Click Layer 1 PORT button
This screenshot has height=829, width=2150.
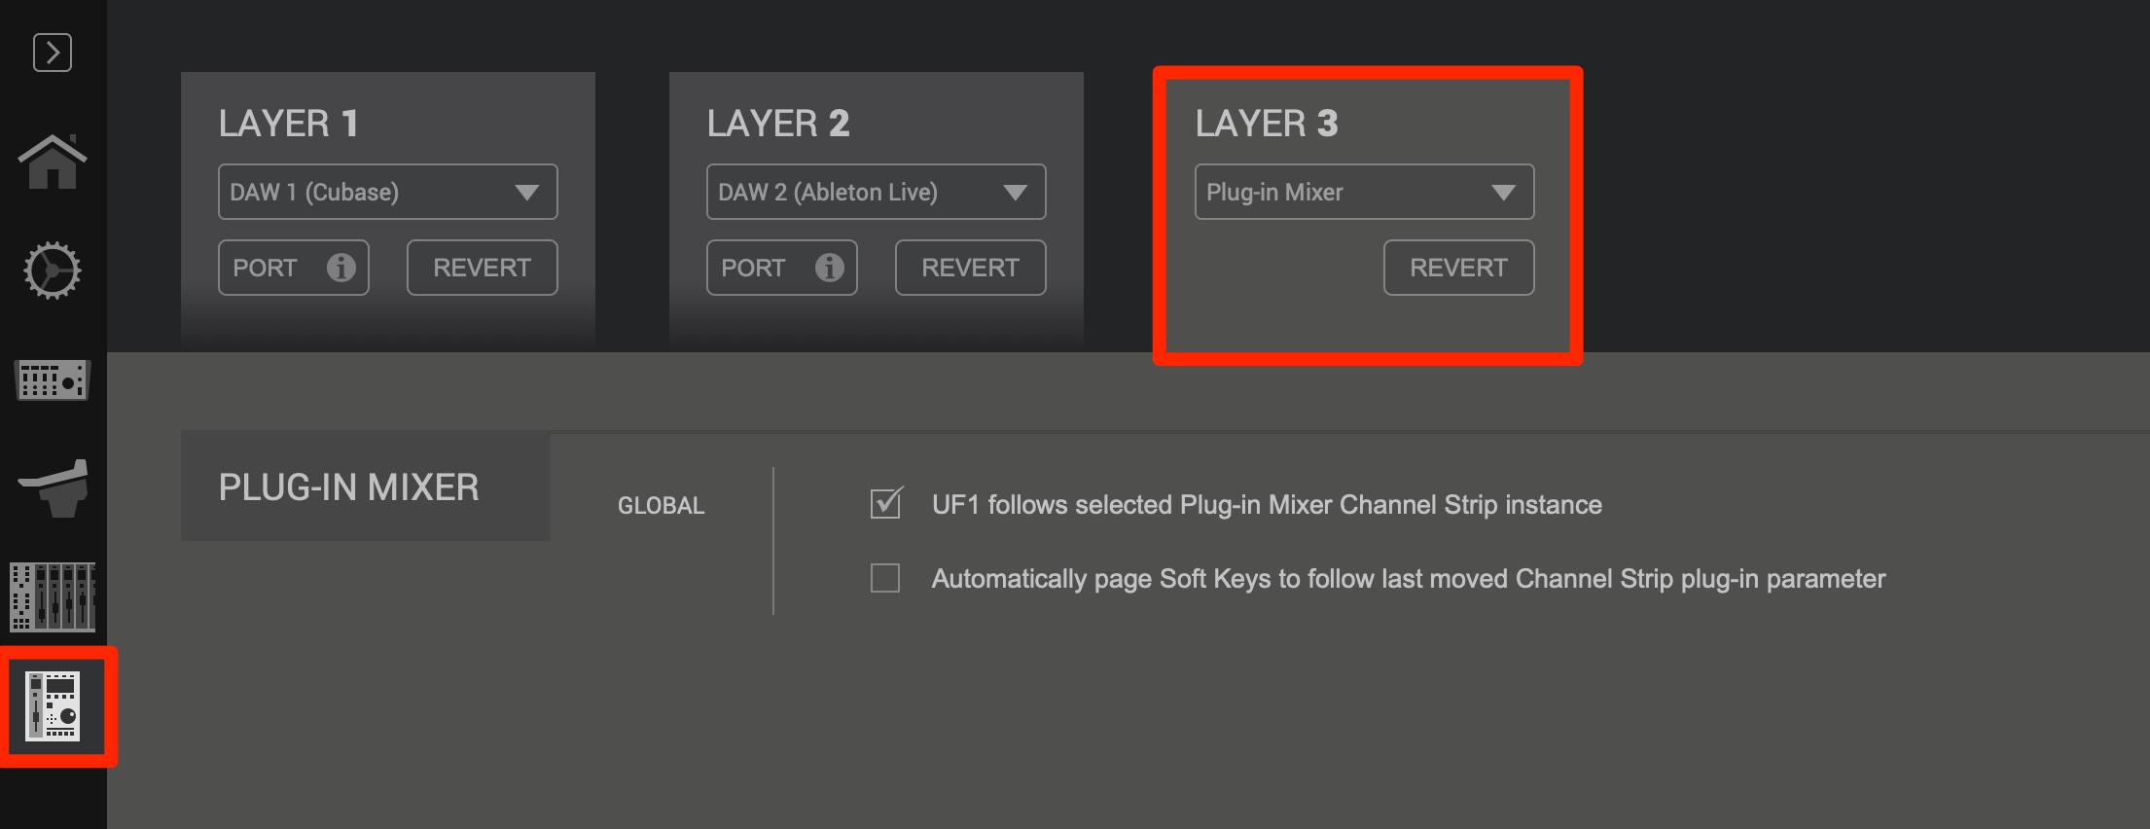click(x=293, y=268)
